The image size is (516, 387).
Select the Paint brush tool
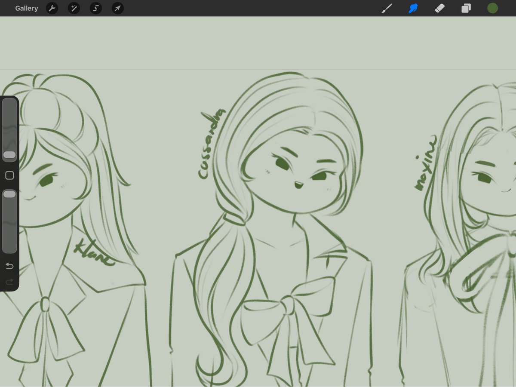[387, 8]
